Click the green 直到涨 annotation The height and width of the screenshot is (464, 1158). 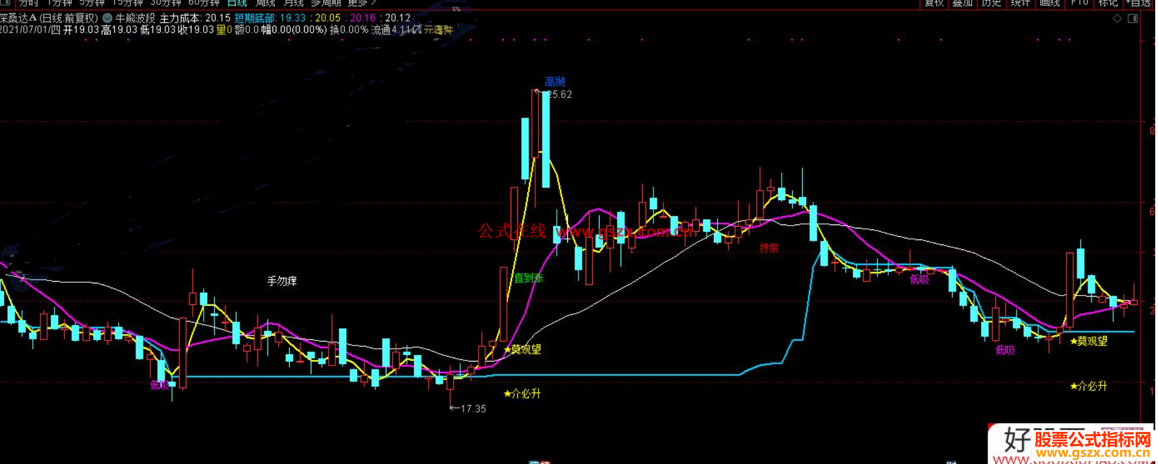tap(528, 278)
